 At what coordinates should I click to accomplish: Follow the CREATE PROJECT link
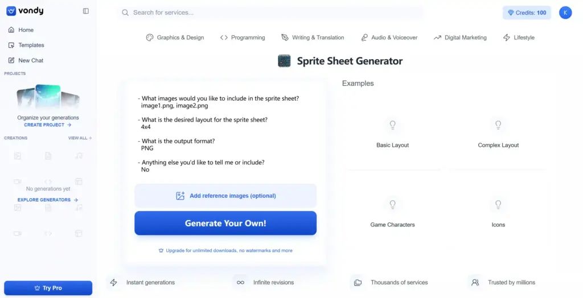tap(48, 125)
